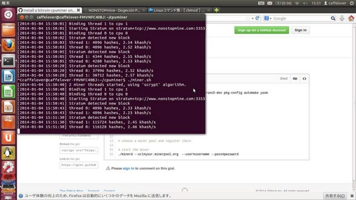The height and width of the screenshot is (200, 356).
Task: Open Ubuntu Software Center launcher icon
Action: coord(8,122)
